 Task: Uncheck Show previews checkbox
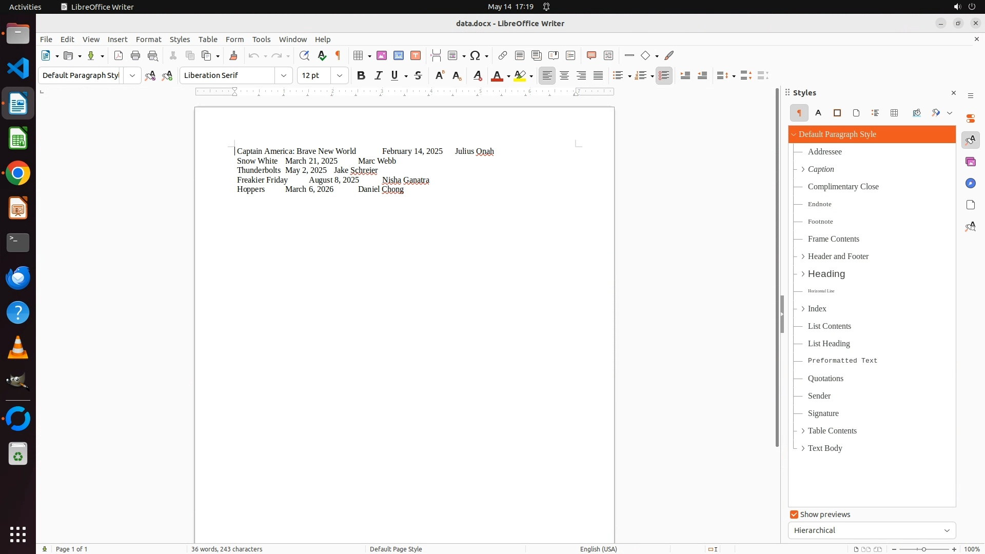[794, 515]
